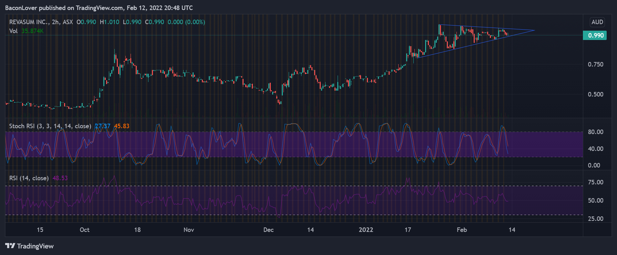The image size is (617, 255).
Task: Click the Feb date on time axis
Action: point(462,230)
